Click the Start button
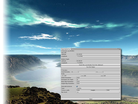Screen dimensions: 138x104 pos(91,99)
